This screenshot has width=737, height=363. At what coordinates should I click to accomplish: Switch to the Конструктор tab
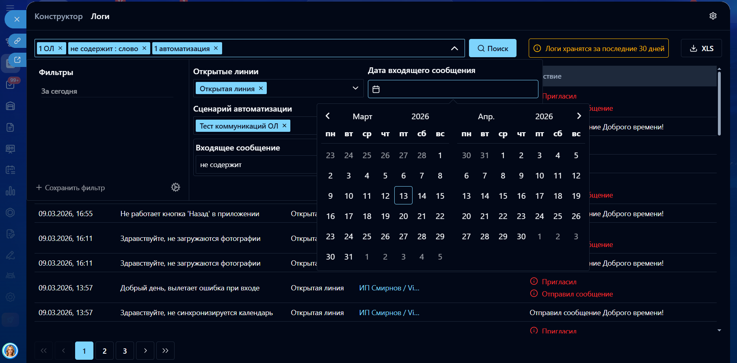point(58,16)
